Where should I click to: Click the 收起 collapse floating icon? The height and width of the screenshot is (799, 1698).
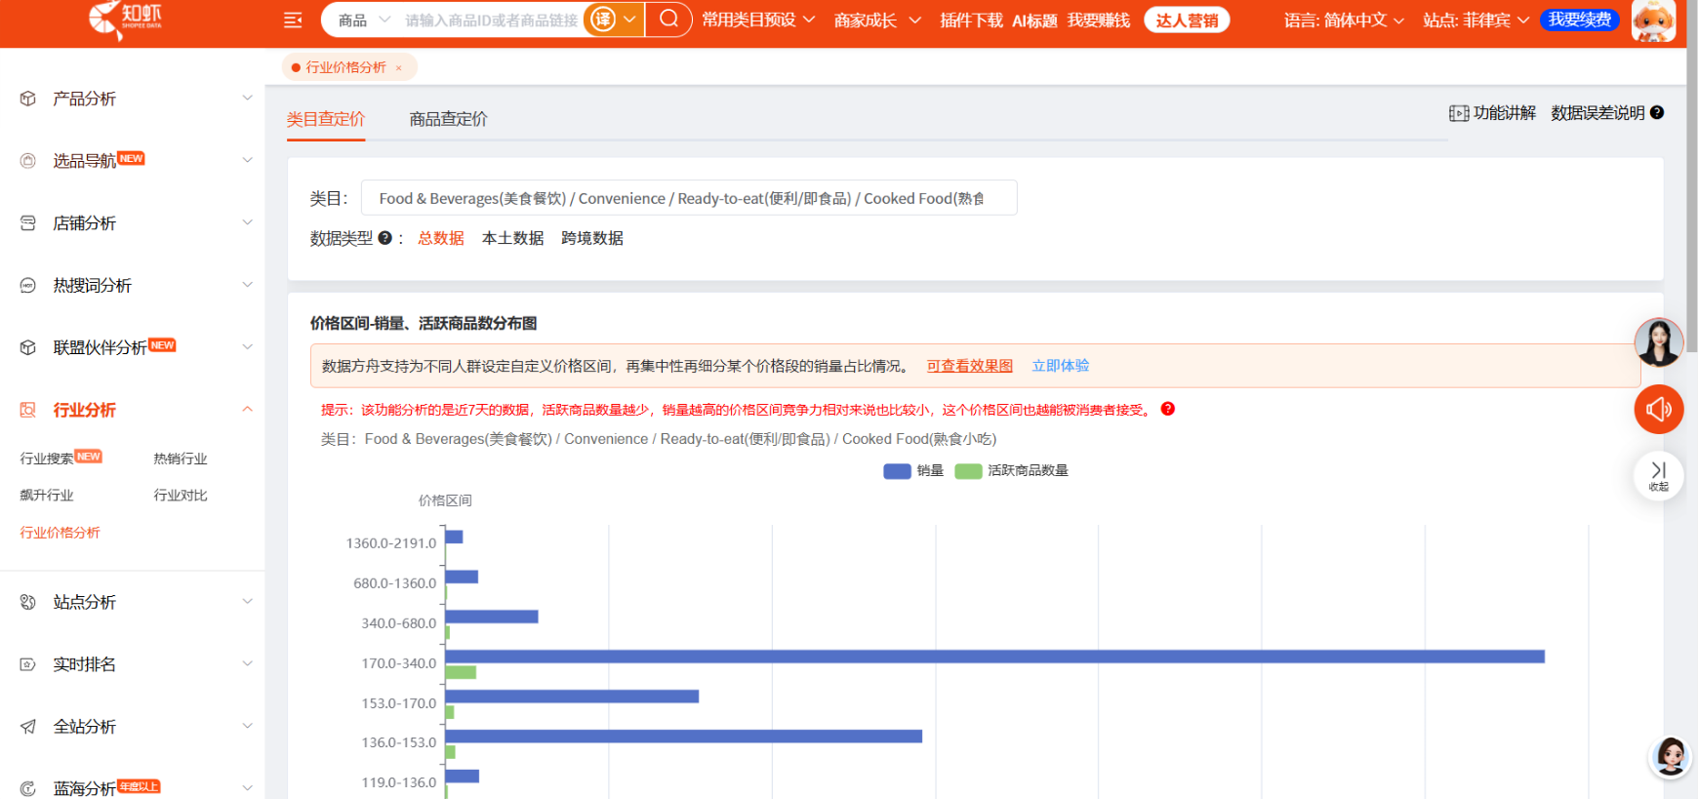tap(1658, 475)
